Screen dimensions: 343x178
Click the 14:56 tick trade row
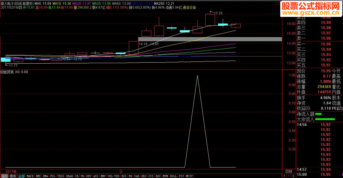pyautogui.click(x=314, y=125)
